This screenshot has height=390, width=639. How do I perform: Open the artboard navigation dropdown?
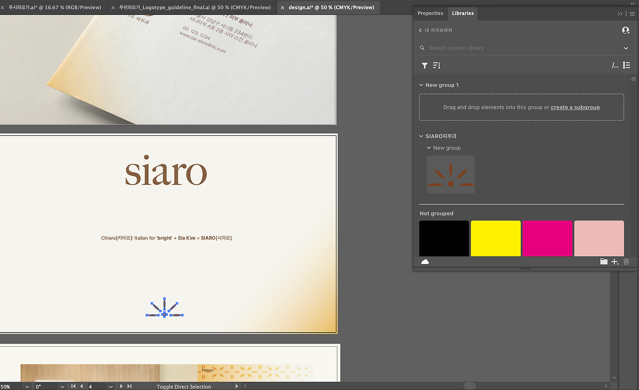(x=111, y=387)
